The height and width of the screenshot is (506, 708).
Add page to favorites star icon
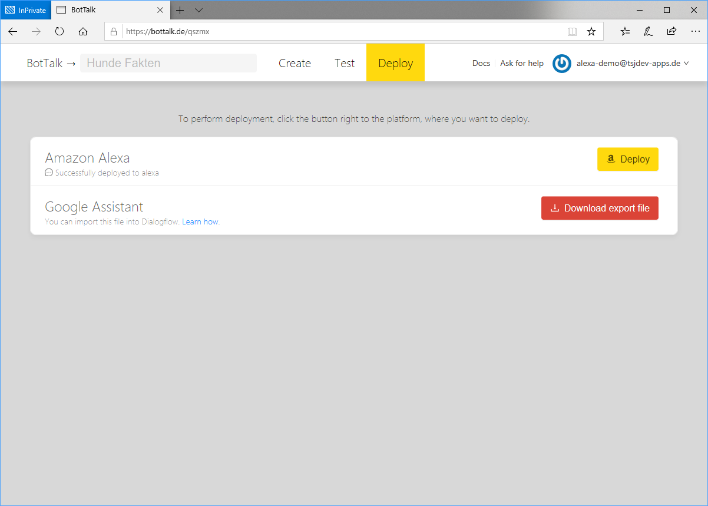tap(591, 32)
